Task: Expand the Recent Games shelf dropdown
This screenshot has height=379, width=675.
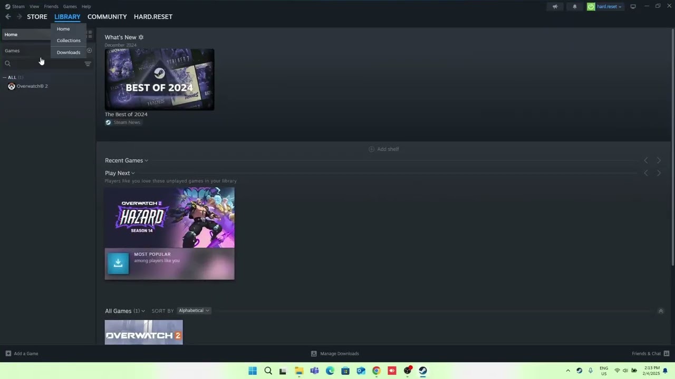Action: [146, 161]
